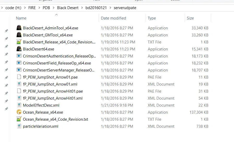This screenshot has width=234, height=142.
Task: Click the sort direction arrow above Name
Action: pos(56,15)
